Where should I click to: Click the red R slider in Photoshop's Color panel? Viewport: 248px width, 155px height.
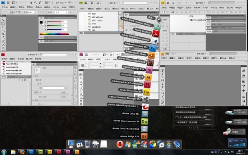pyautogui.click(x=54, y=22)
